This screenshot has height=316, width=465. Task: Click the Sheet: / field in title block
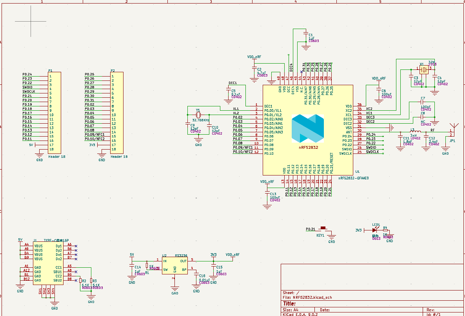[x=291, y=292]
